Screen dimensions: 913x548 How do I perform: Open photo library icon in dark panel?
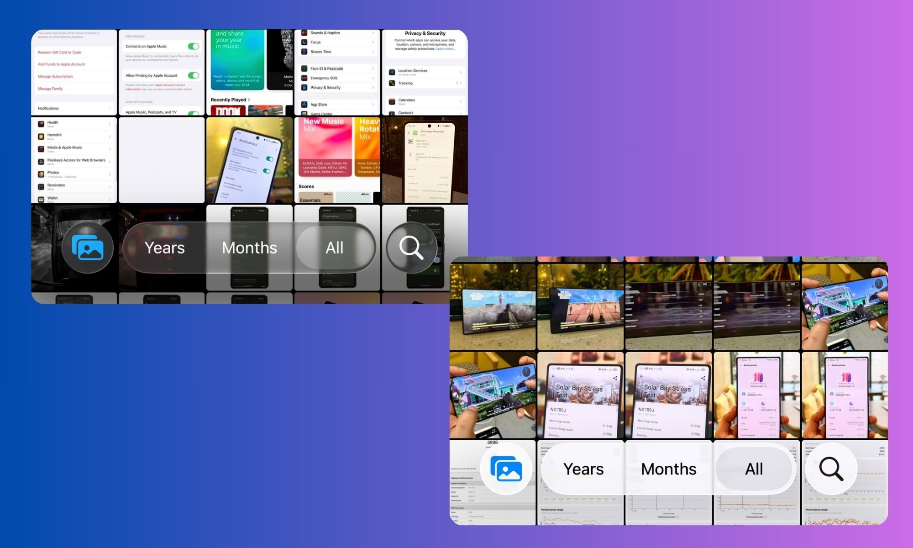[x=88, y=248]
